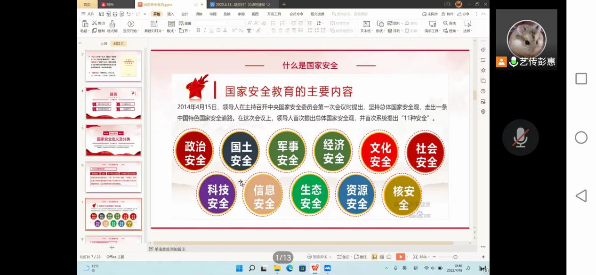Screen dimensions: 596x275
Task: Toggle Bold text formatting
Action: tap(198, 31)
